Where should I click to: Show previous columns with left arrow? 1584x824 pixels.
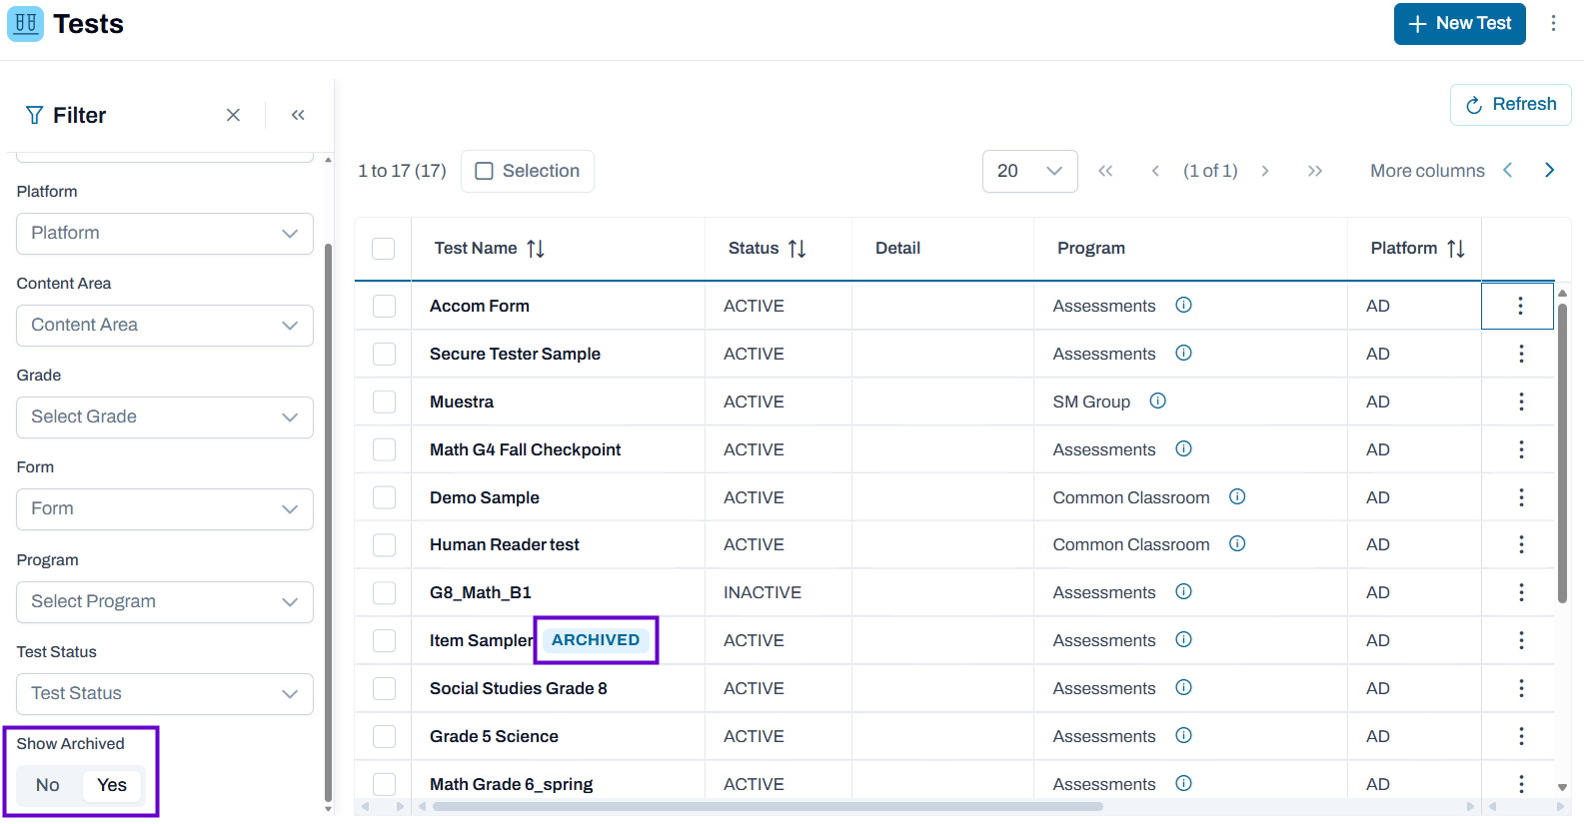[1507, 170]
